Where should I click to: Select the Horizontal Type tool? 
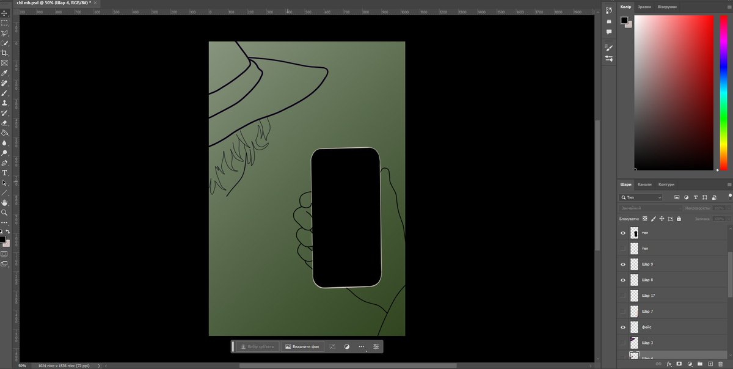4,173
